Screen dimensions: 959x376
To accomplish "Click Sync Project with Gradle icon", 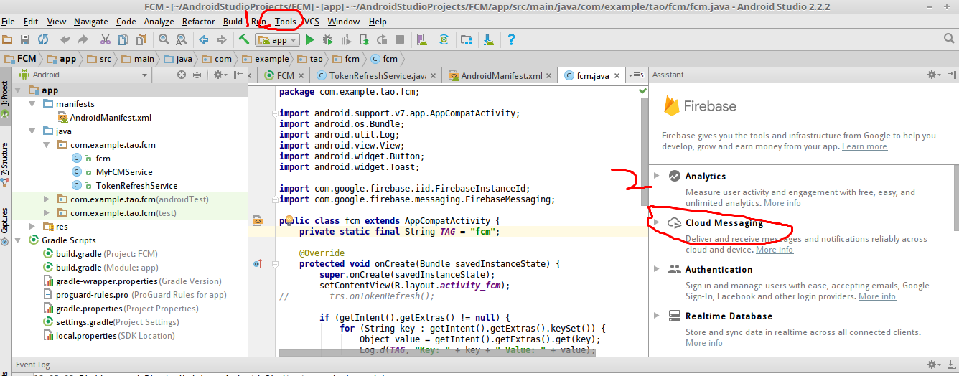I will point(444,39).
